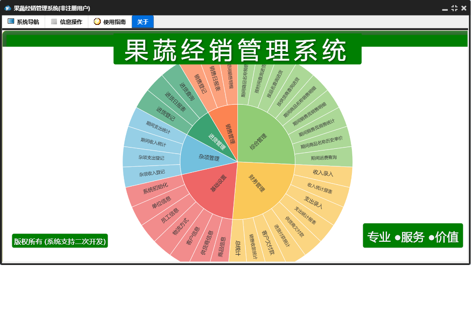The width and height of the screenshot is (471, 310).
Task: Click the 按品名查询进货 segment
Action: tap(275, 84)
